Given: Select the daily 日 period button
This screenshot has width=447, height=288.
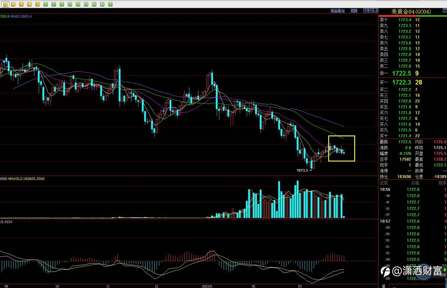Looking at the screenshot, I should point(5,4).
